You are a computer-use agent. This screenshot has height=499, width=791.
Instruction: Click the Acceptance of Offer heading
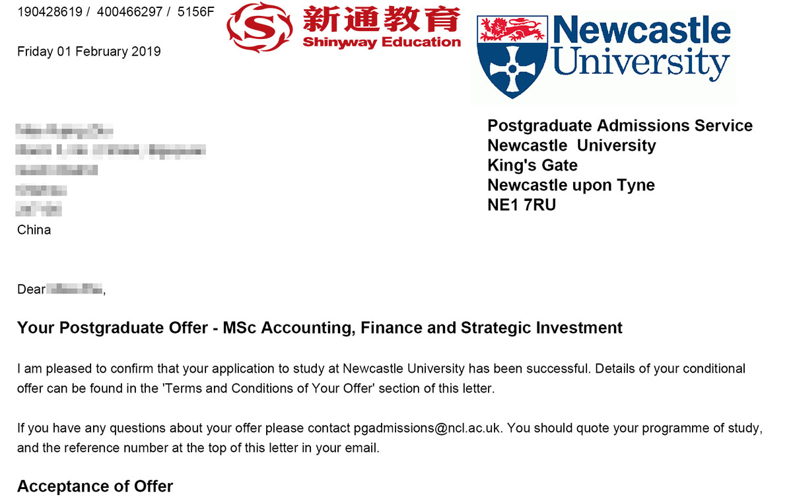(95, 487)
